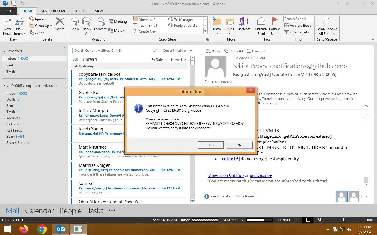Click the unsubscribe link
The image size is (377, 235).
(x=261, y=175)
